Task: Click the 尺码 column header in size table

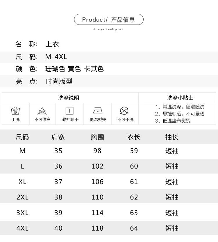Action: (x=22, y=137)
